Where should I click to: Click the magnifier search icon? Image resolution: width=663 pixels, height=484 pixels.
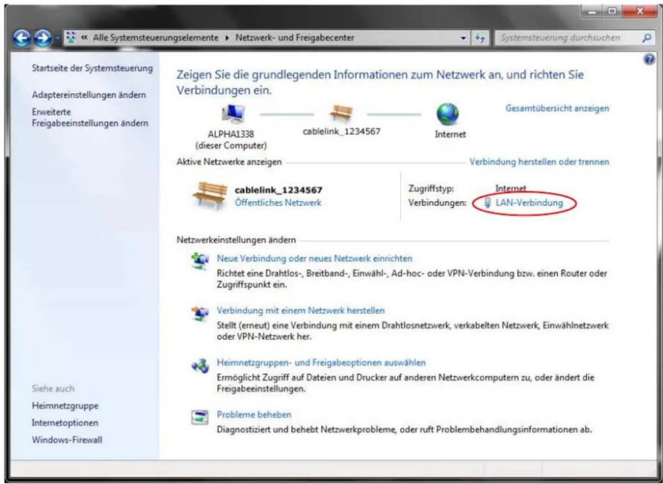pyautogui.click(x=646, y=38)
